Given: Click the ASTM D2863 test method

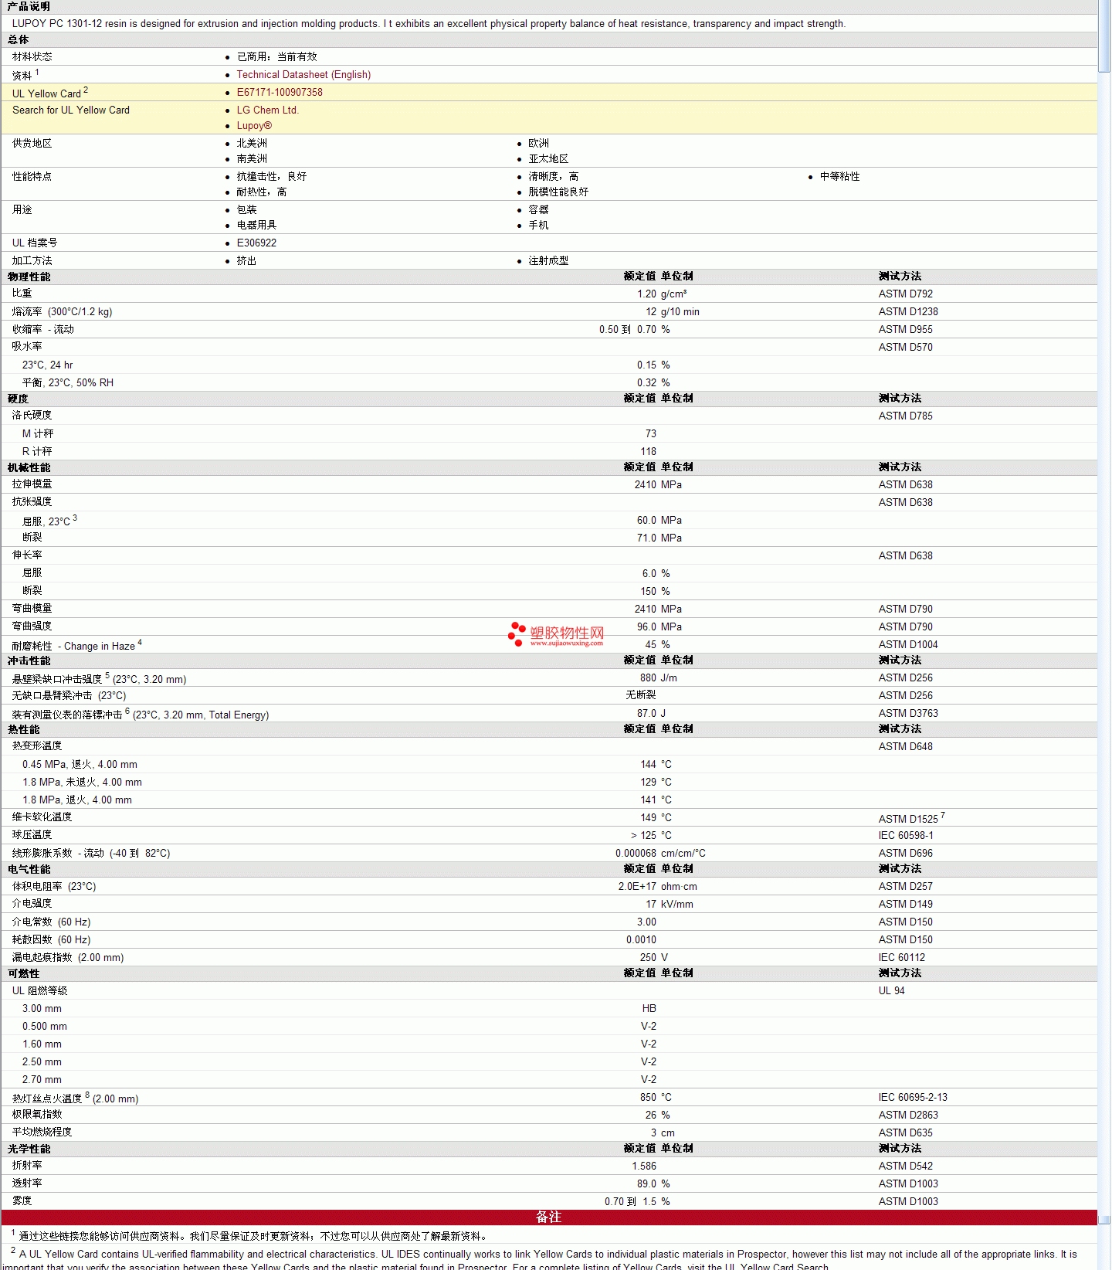Looking at the screenshot, I should (x=908, y=1115).
